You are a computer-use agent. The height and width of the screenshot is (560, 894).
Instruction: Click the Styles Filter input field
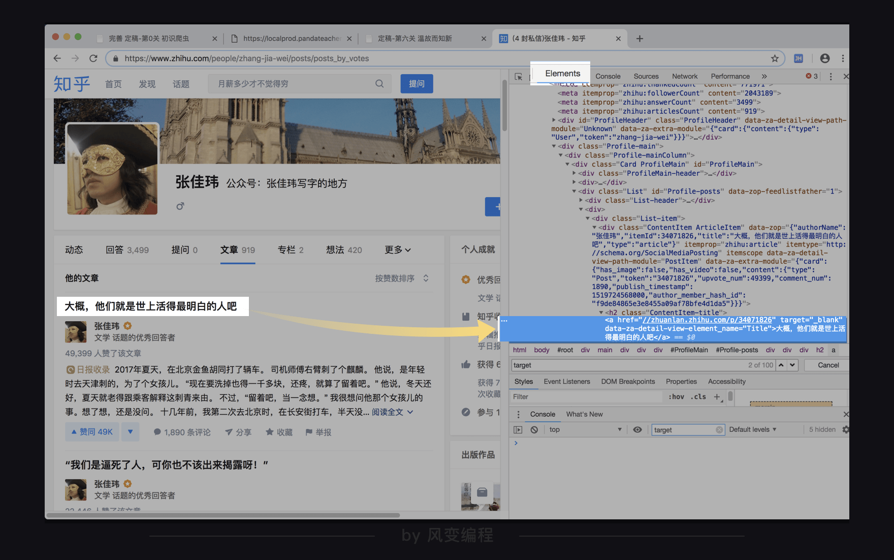tap(586, 396)
